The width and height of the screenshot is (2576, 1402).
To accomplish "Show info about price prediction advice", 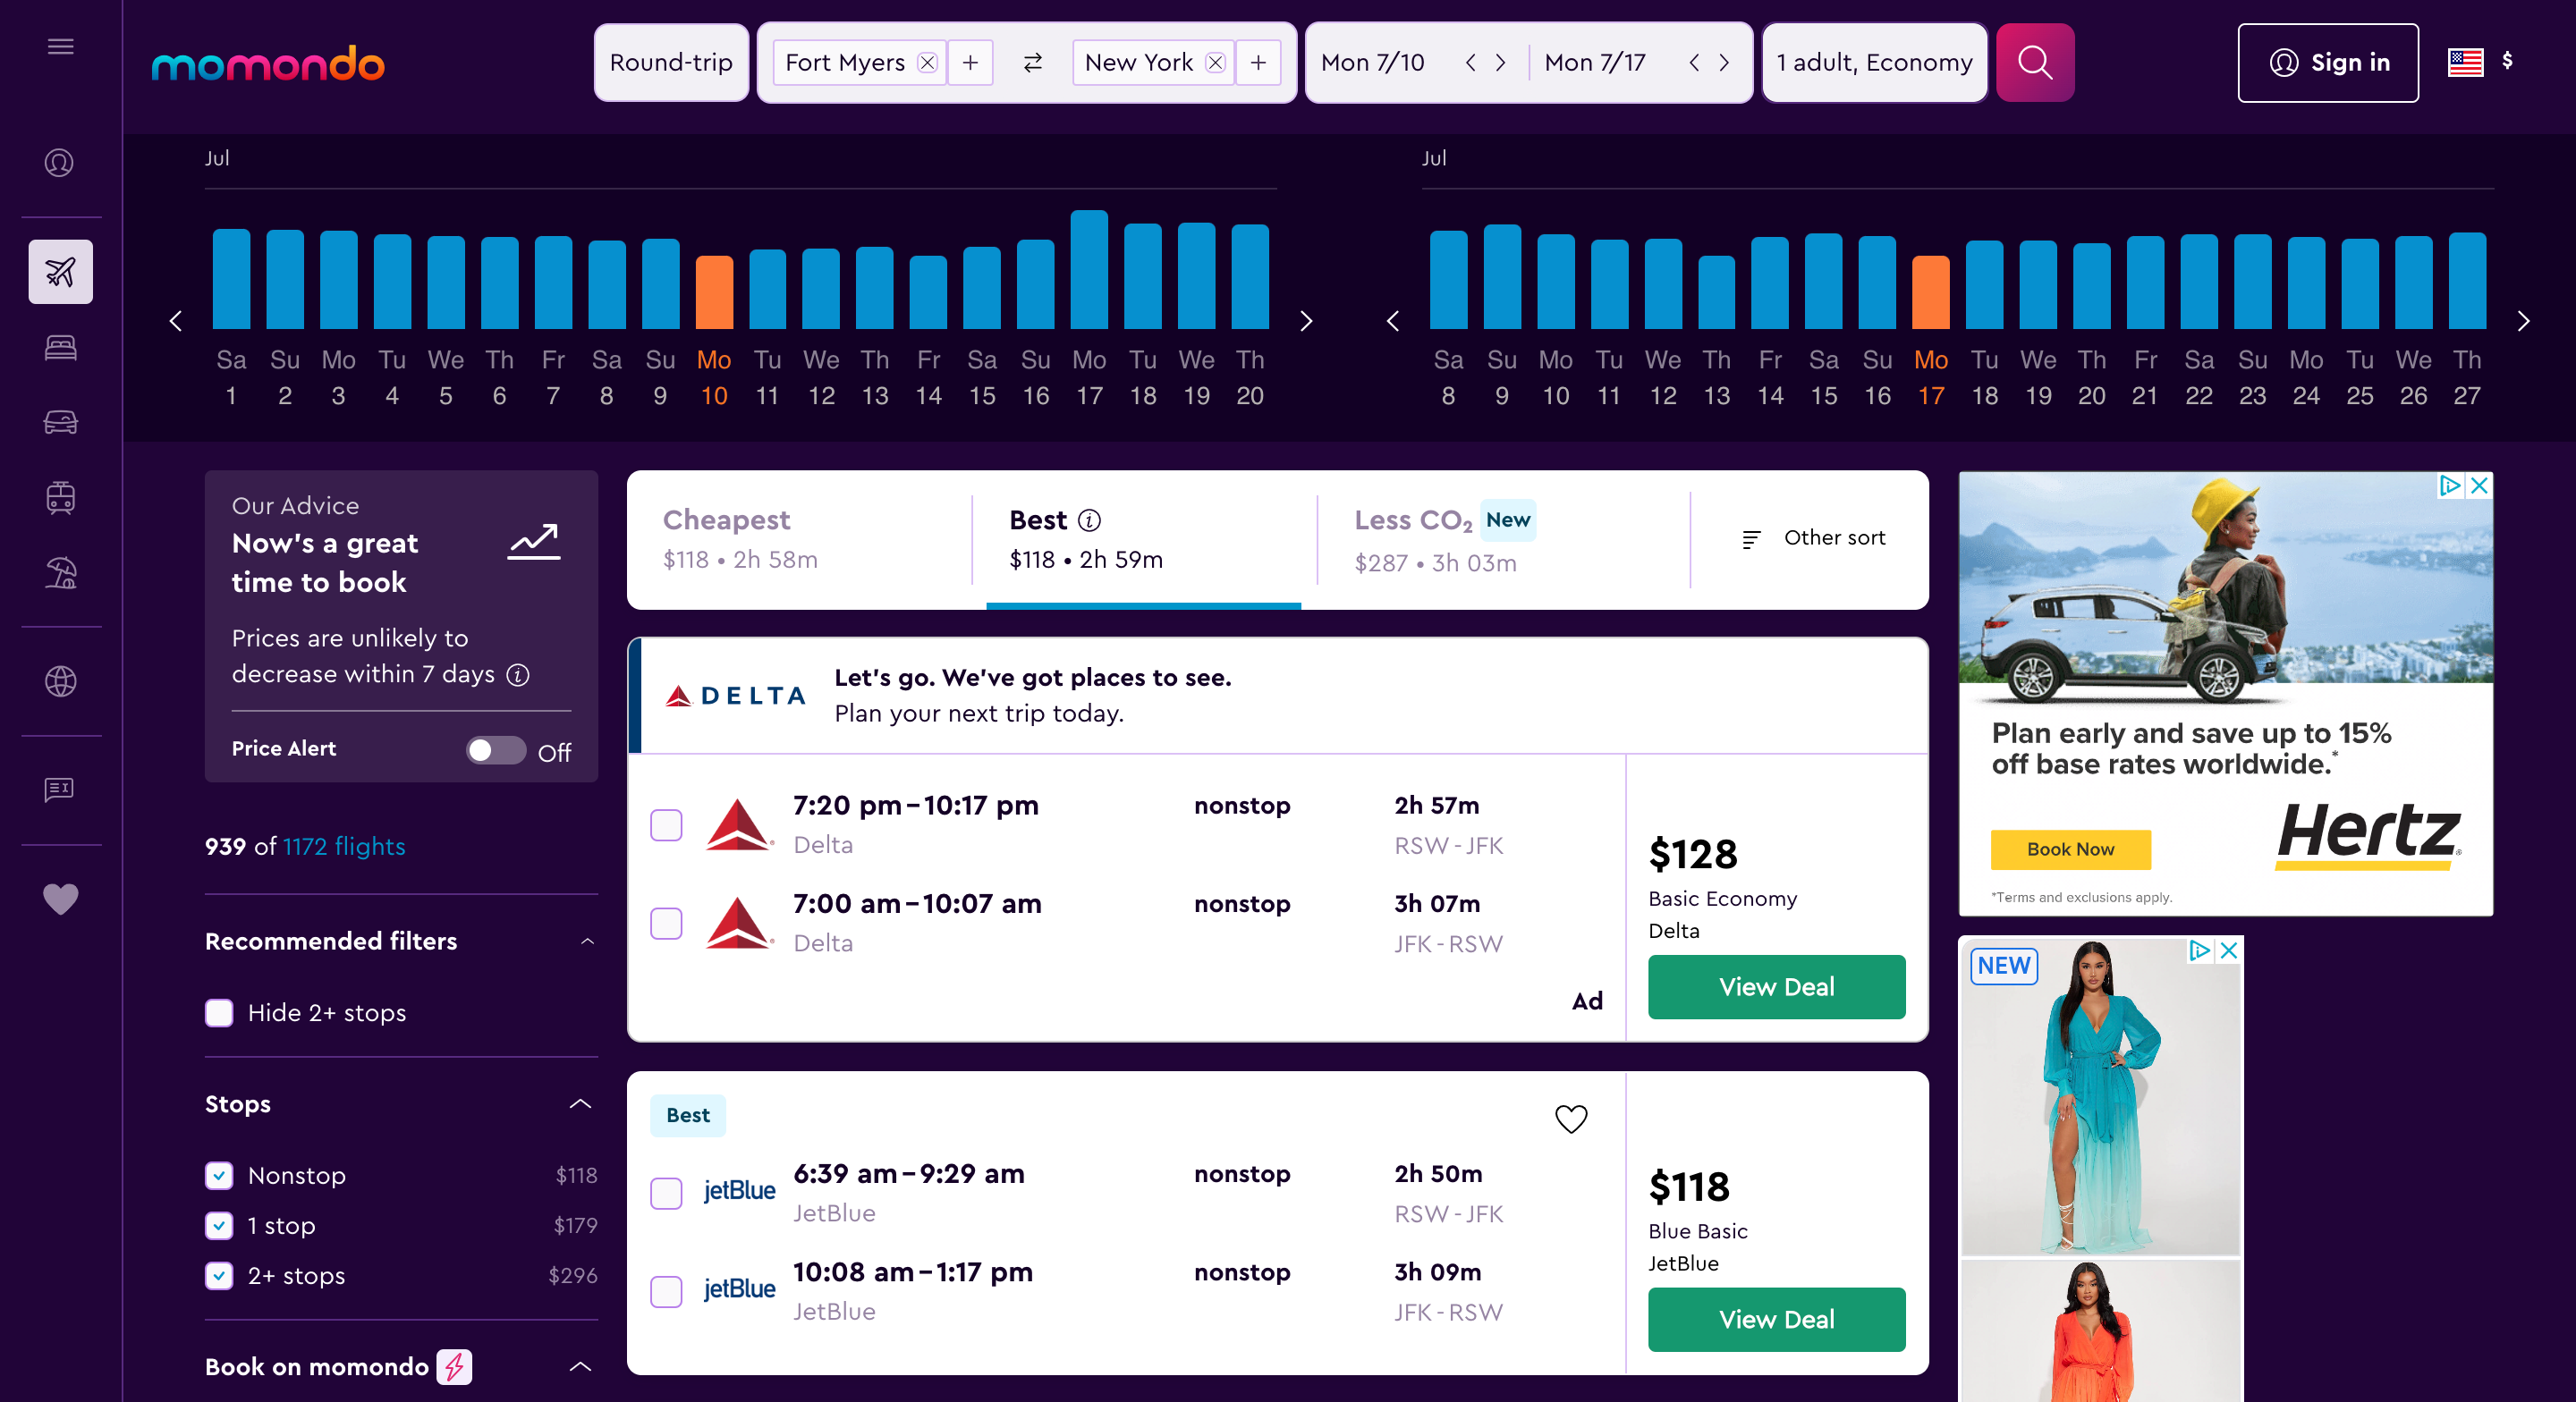I will click(x=517, y=675).
